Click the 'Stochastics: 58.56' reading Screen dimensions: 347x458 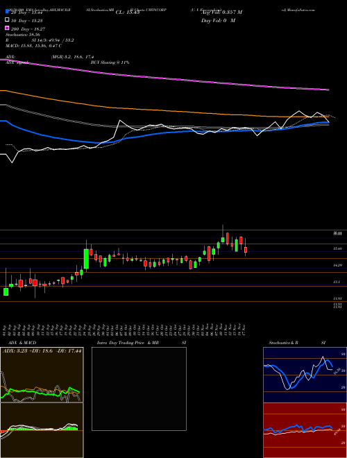pyautogui.click(x=23, y=35)
